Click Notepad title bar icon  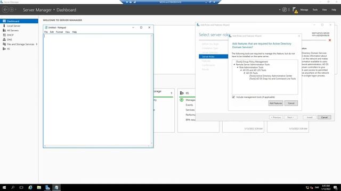tap(46, 28)
